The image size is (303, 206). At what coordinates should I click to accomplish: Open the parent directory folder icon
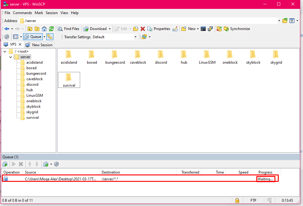[30, 29]
